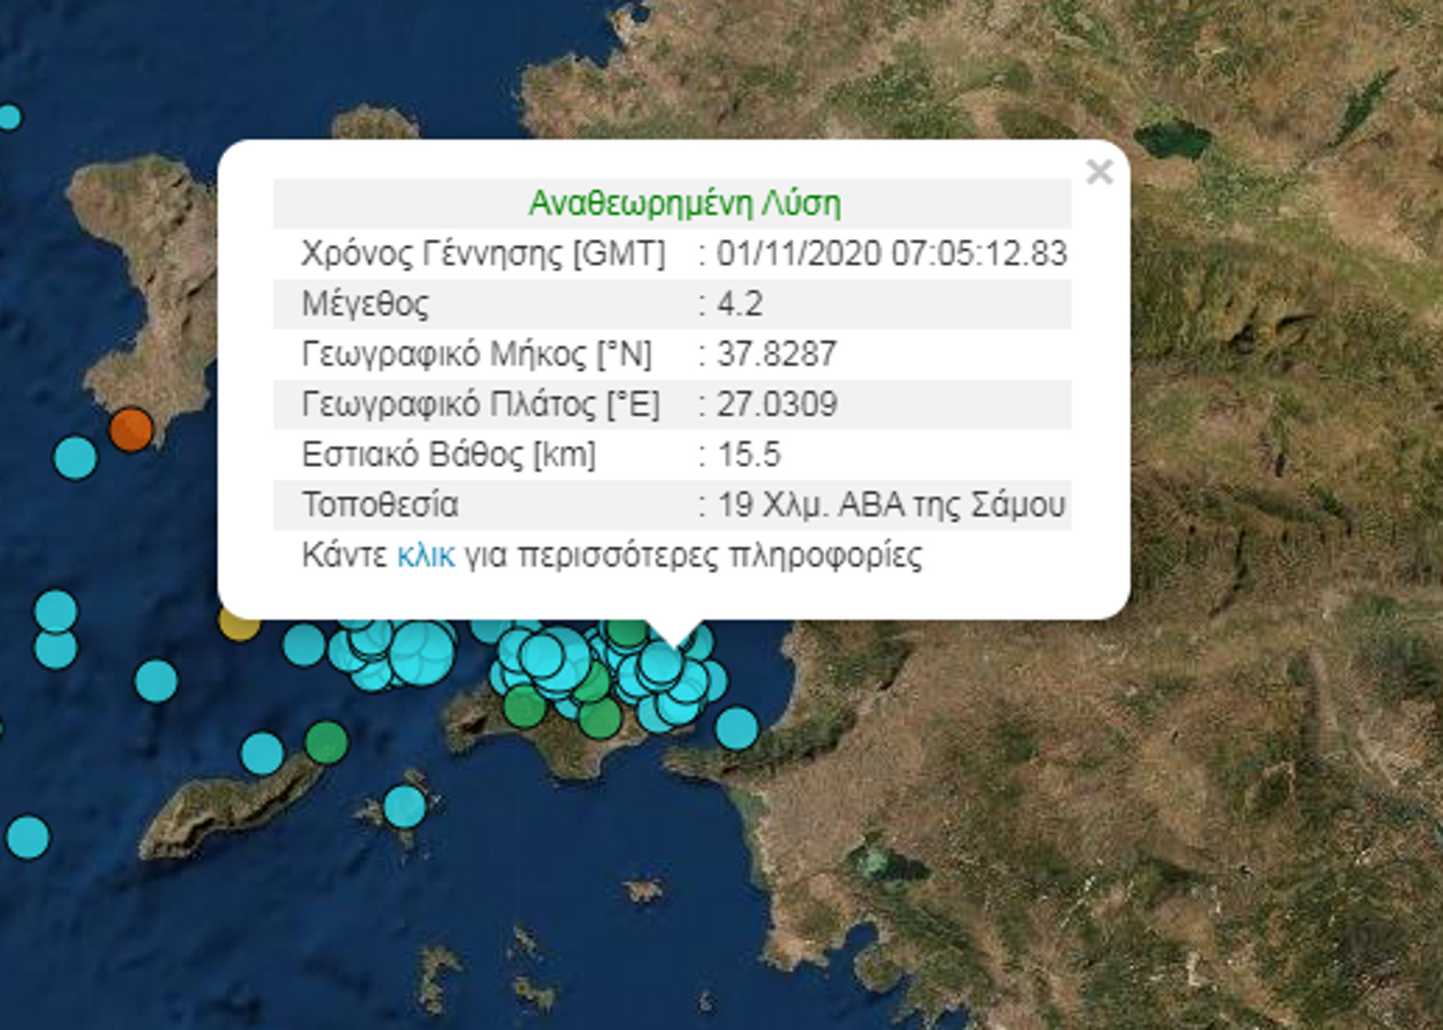This screenshot has width=1443, height=1030.
Task: Click the longitude value 27.0309
Action: coord(776,404)
